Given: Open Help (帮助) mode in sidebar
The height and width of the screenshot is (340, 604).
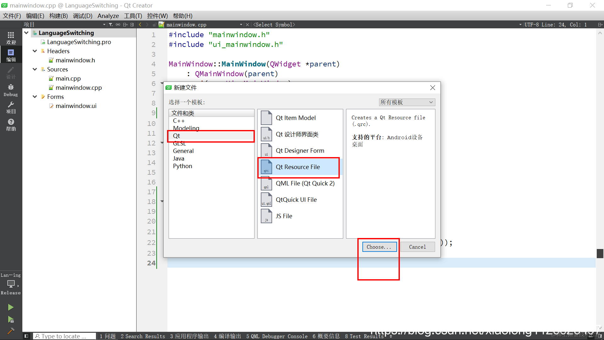Looking at the screenshot, I should pos(11,125).
